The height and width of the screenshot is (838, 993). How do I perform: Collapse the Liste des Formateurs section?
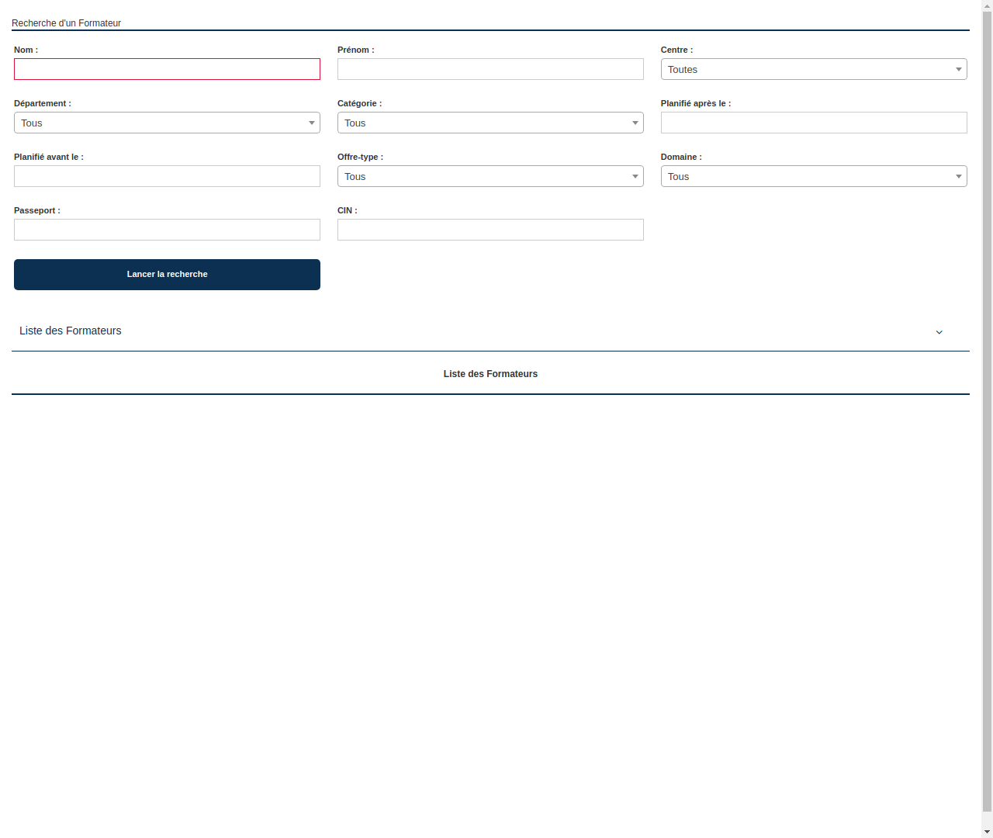70,331
